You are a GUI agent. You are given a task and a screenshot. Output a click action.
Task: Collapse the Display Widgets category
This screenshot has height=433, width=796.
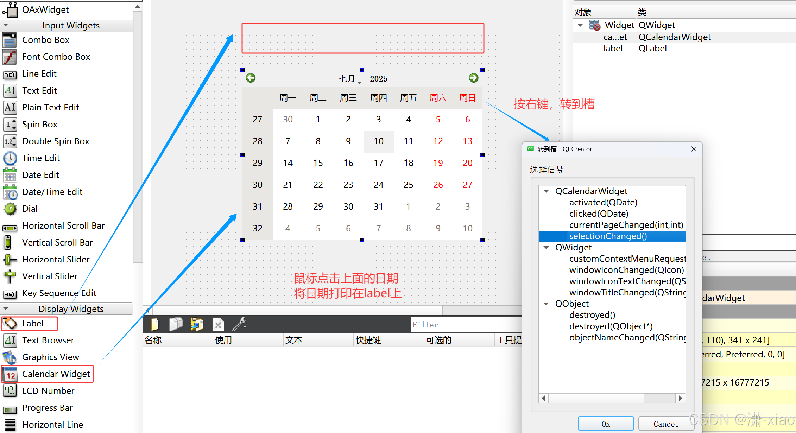(x=5, y=309)
